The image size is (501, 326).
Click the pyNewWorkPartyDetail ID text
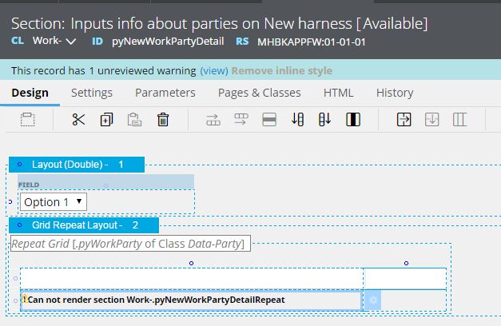[x=168, y=42]
